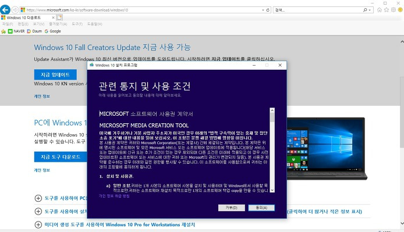Open the 도구(T) menu
This screenshot has width=404, height=232.
77,24
